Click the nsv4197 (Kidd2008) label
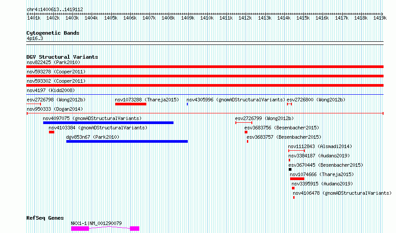Image resolution: width=396 pixels, height=233 pixels. click(x=51, y=90)
